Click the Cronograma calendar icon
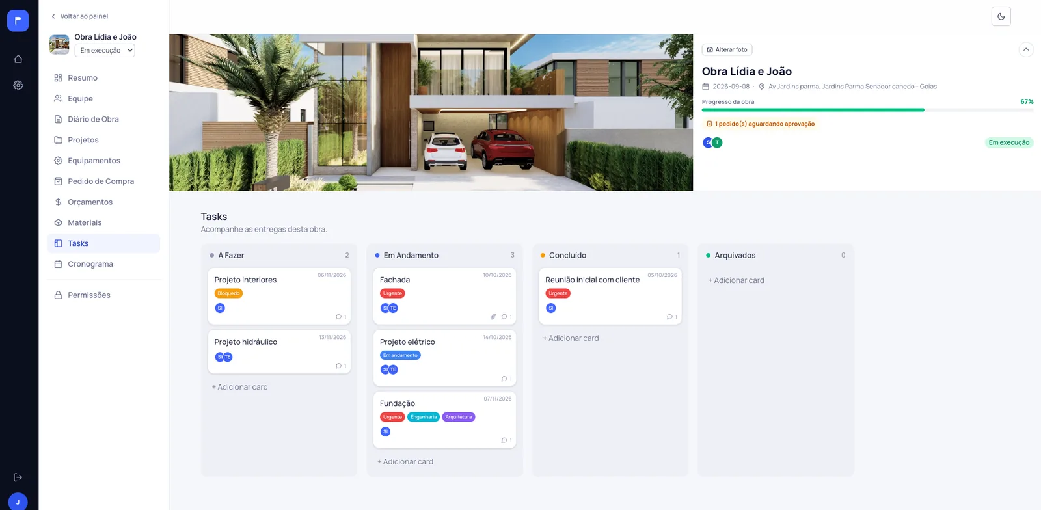The height and width of the screenshot is (510, 1041). pos(58,264)
